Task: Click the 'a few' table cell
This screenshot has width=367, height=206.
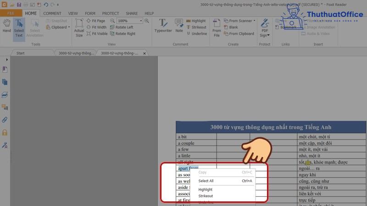Action: coord(196,149)
